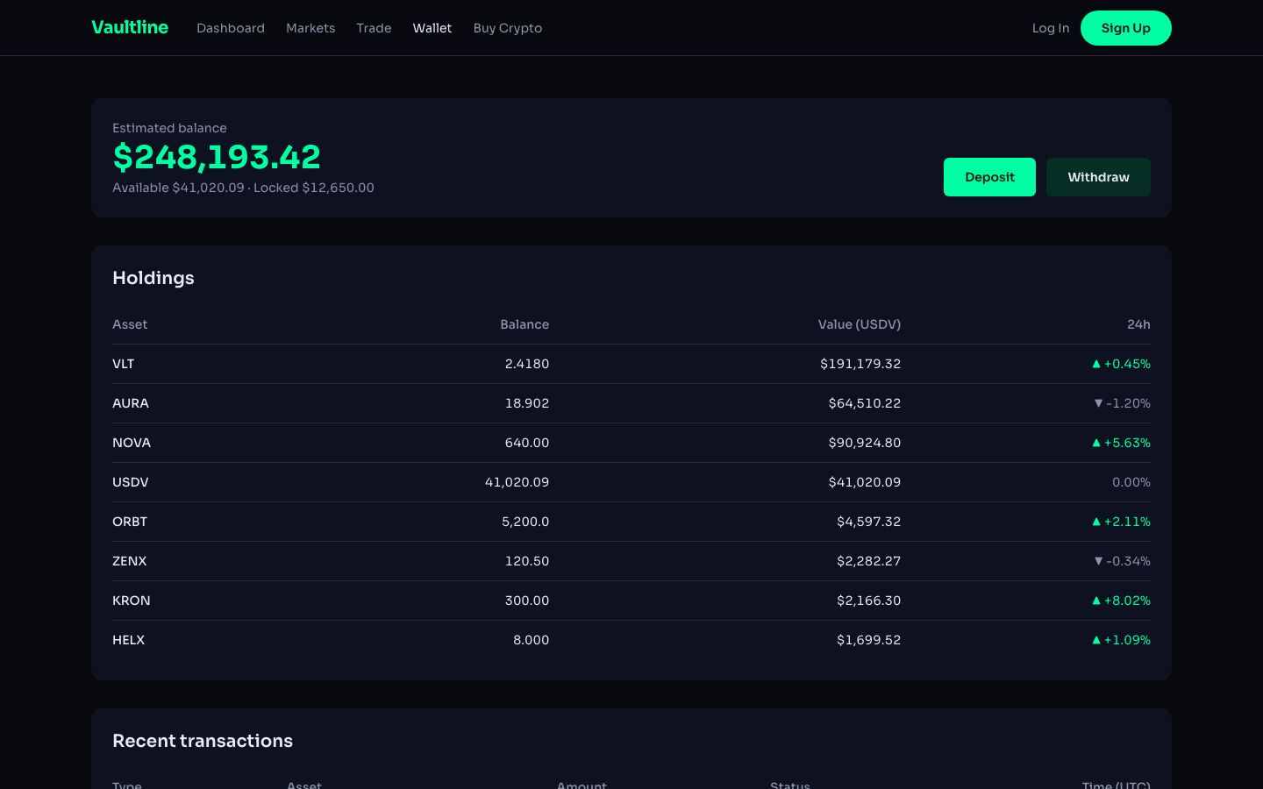Screen dimensions: 1263x789
Task: Click the 24h column header
Action: (1138, 324)
